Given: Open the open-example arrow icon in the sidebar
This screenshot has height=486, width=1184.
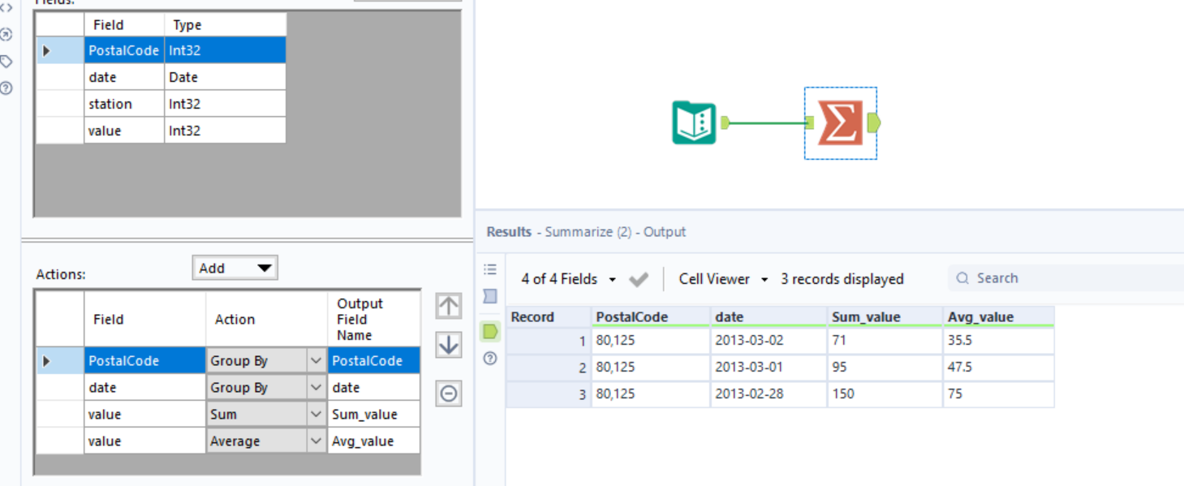Looking at the screenshot, I should [6, 35].
